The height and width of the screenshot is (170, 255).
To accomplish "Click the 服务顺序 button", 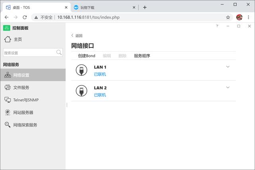I will [x=142, y=56].
